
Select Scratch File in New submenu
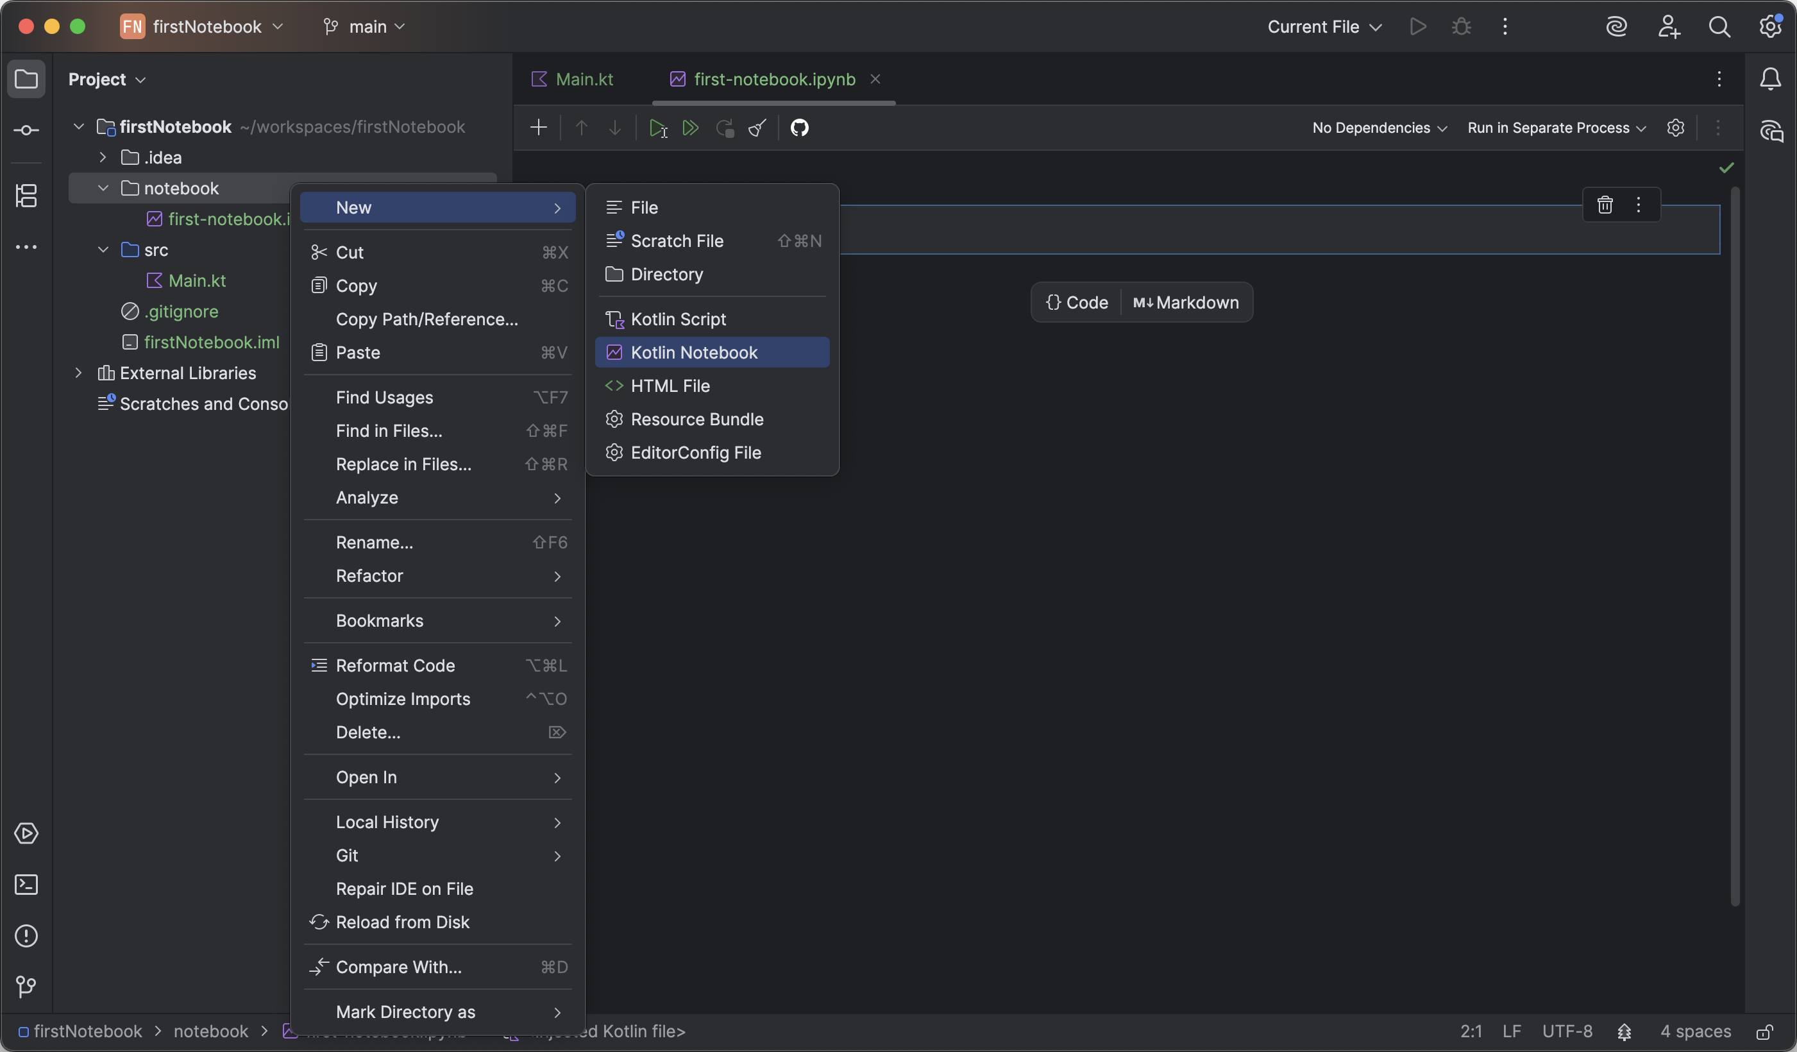(x=713, y=241)
